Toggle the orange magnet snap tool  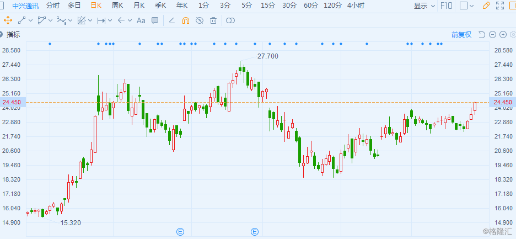pyautogui.click(x=186, y=20)
